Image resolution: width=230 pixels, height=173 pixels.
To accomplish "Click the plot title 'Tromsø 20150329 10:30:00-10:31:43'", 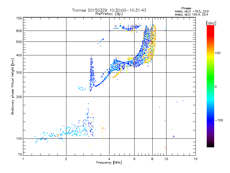I will pos(109,10).
